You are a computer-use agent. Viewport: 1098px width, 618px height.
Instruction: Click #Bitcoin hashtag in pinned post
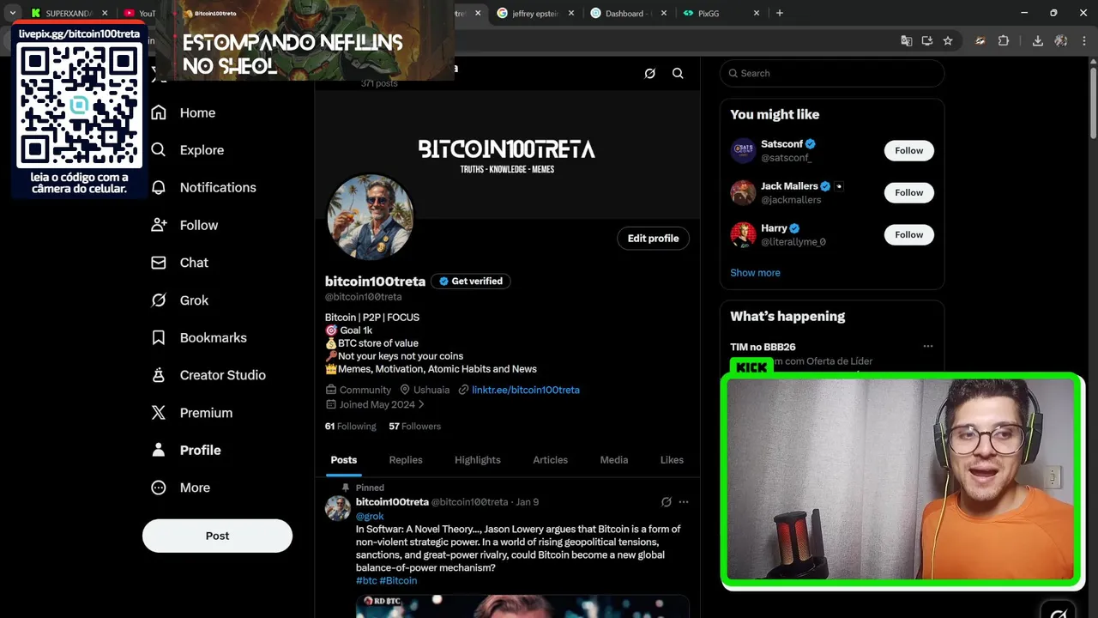coord(399,581)
